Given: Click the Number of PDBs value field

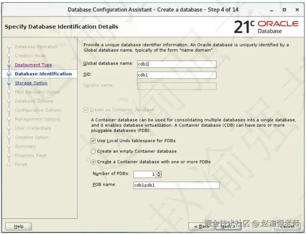Looking at the screenshot, I should pyautogui.click(x=145, y=174).
